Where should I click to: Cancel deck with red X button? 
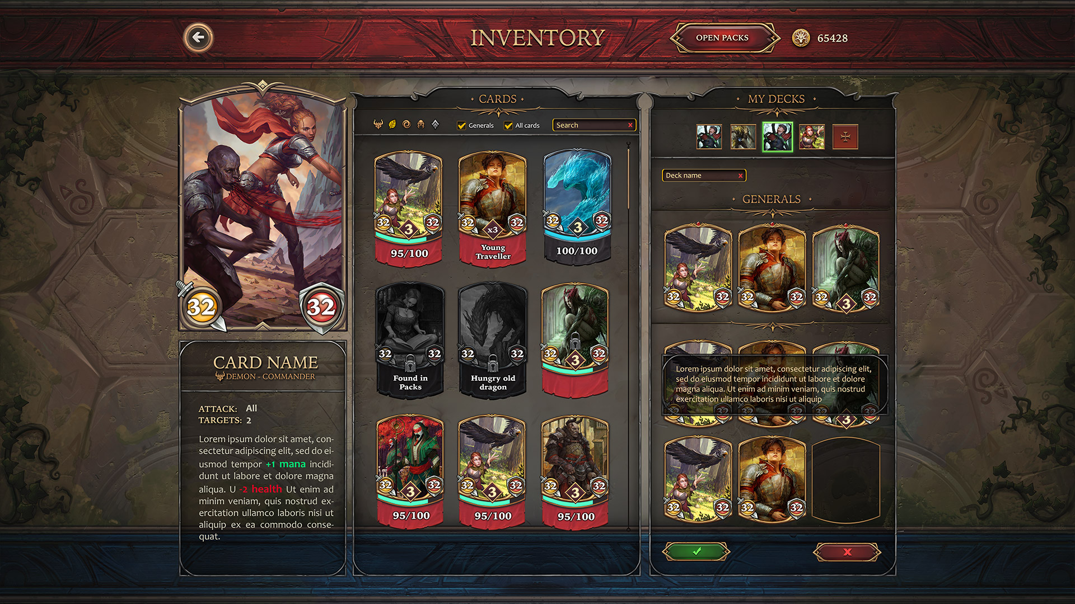point(847,552)
